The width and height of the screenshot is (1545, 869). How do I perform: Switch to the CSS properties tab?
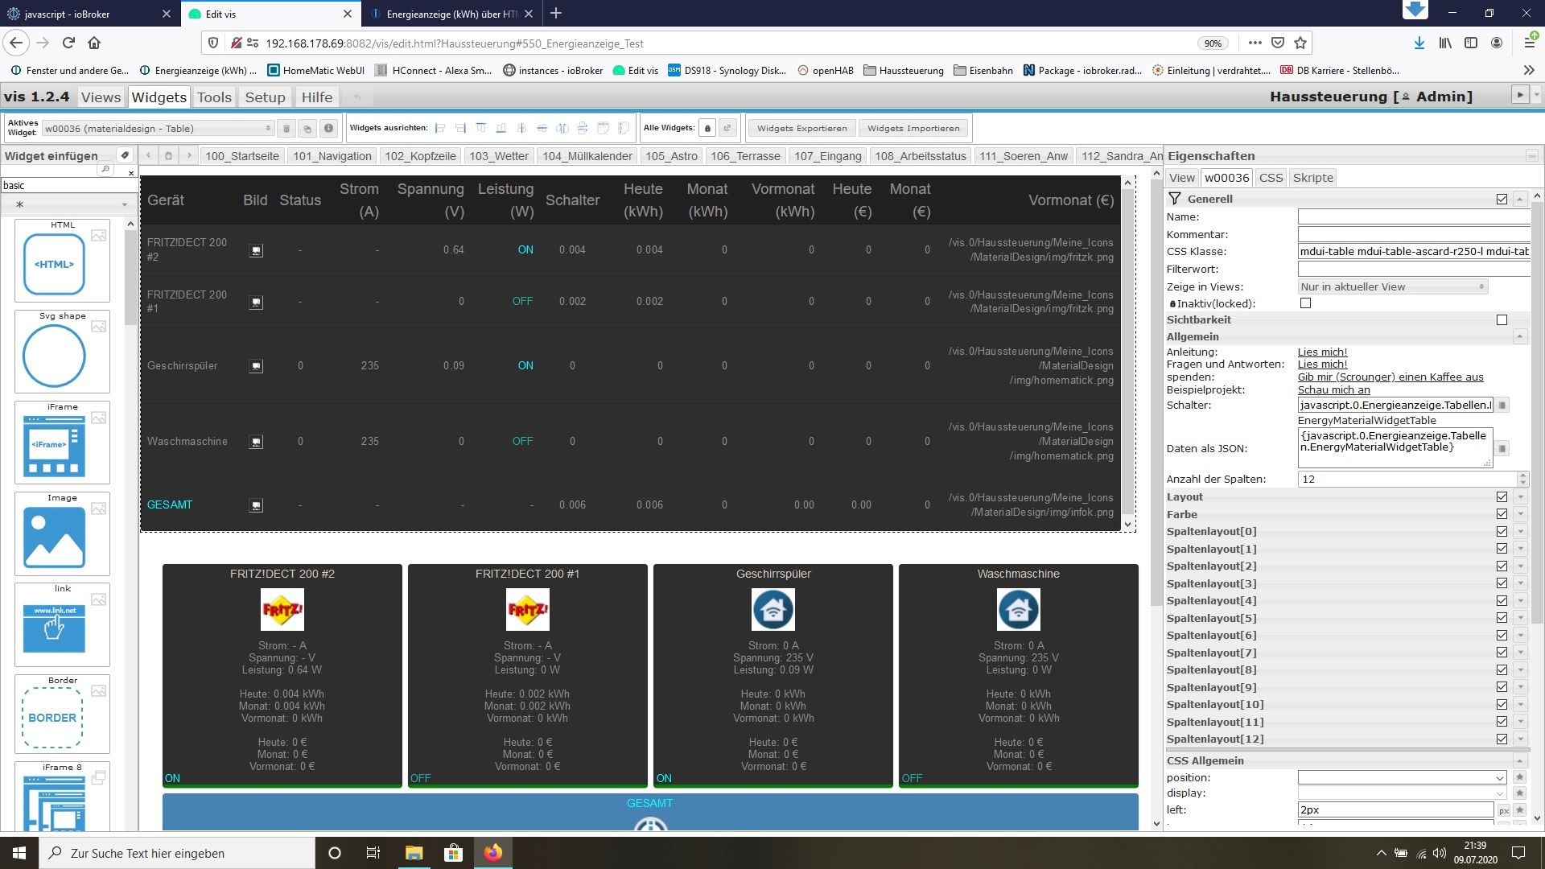coord(1271,178)
